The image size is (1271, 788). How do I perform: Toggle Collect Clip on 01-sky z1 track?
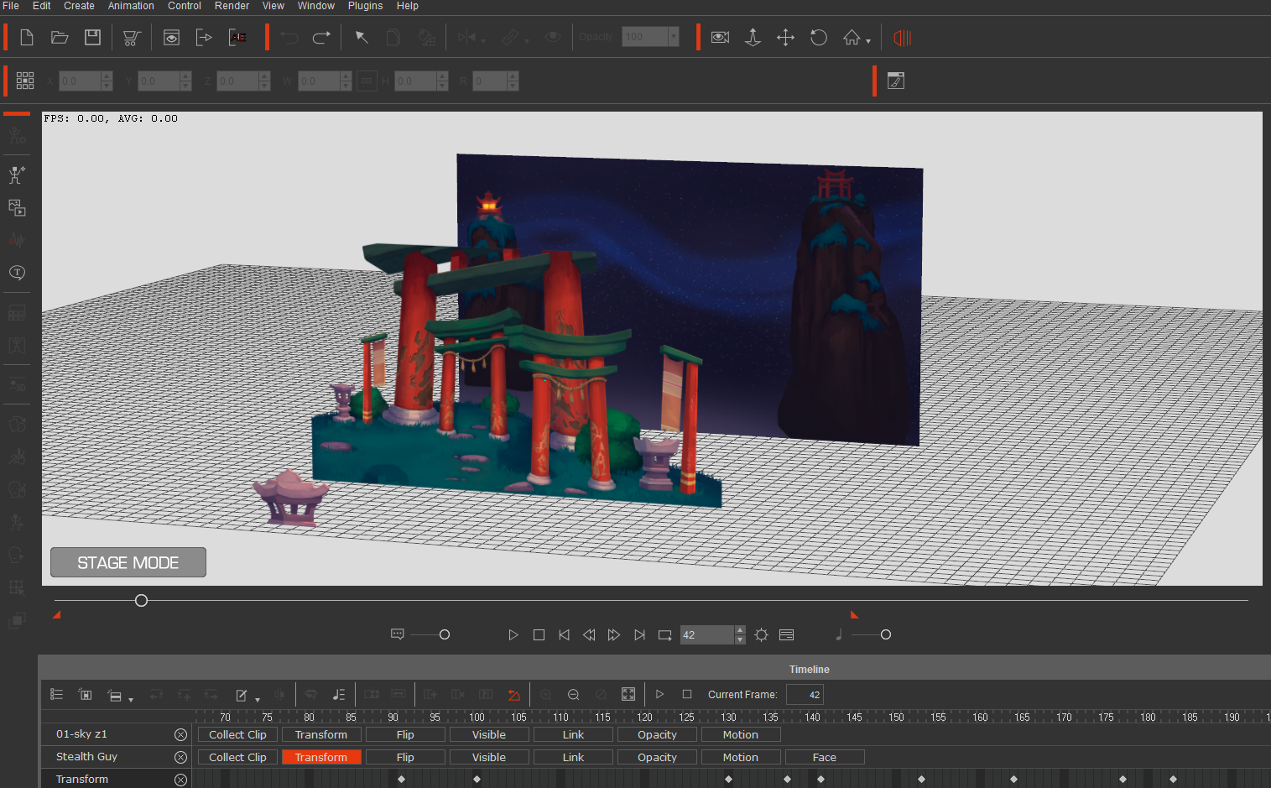[x=237, y=734]
